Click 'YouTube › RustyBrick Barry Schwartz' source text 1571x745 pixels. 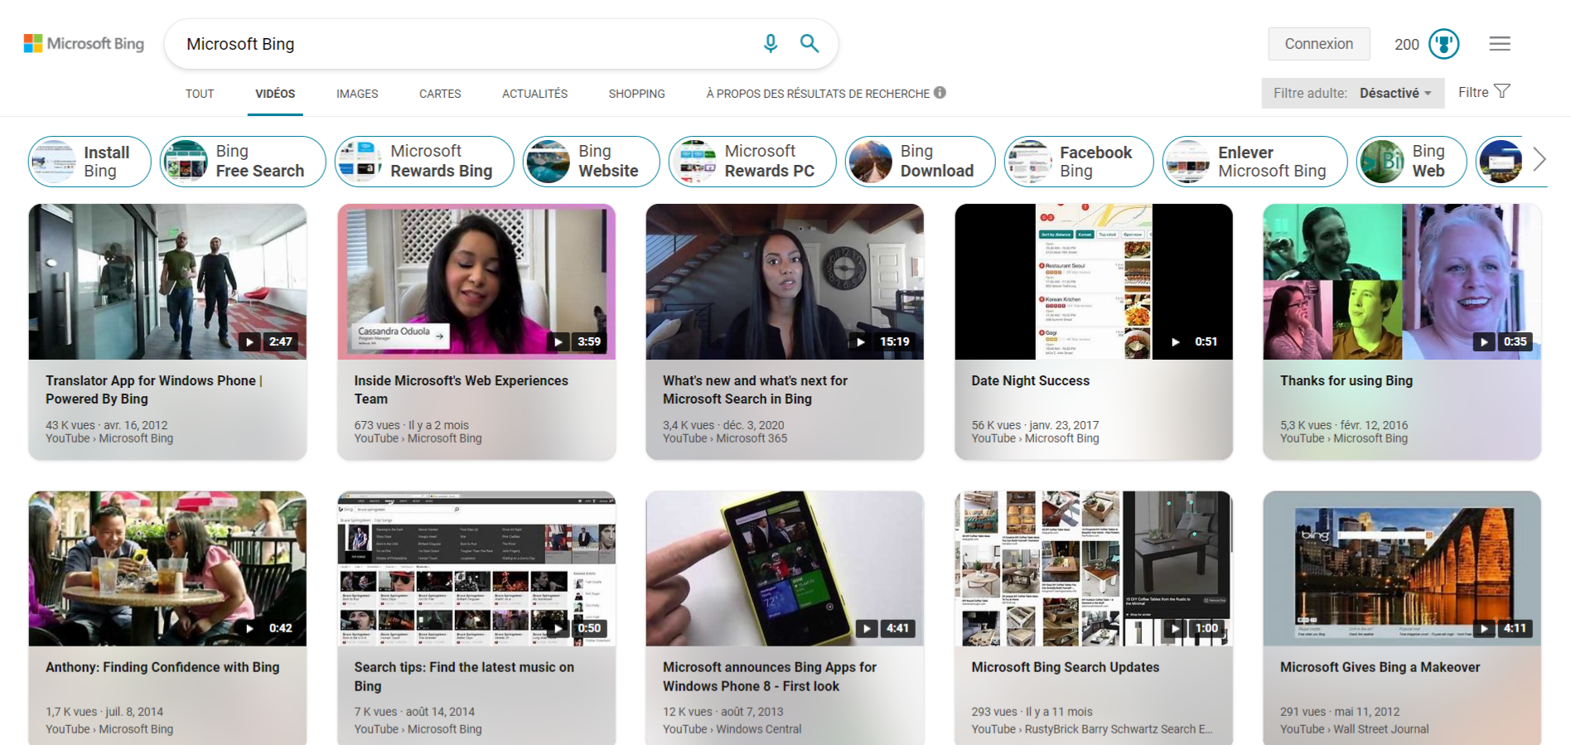pos(1092,729)
